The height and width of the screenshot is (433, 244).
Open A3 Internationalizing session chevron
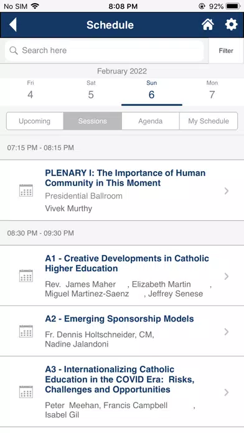pos(227,392)
